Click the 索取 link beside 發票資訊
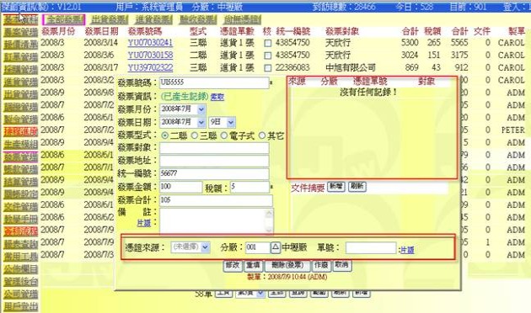This screenshot has height=313, width=531. pos(217,98)
